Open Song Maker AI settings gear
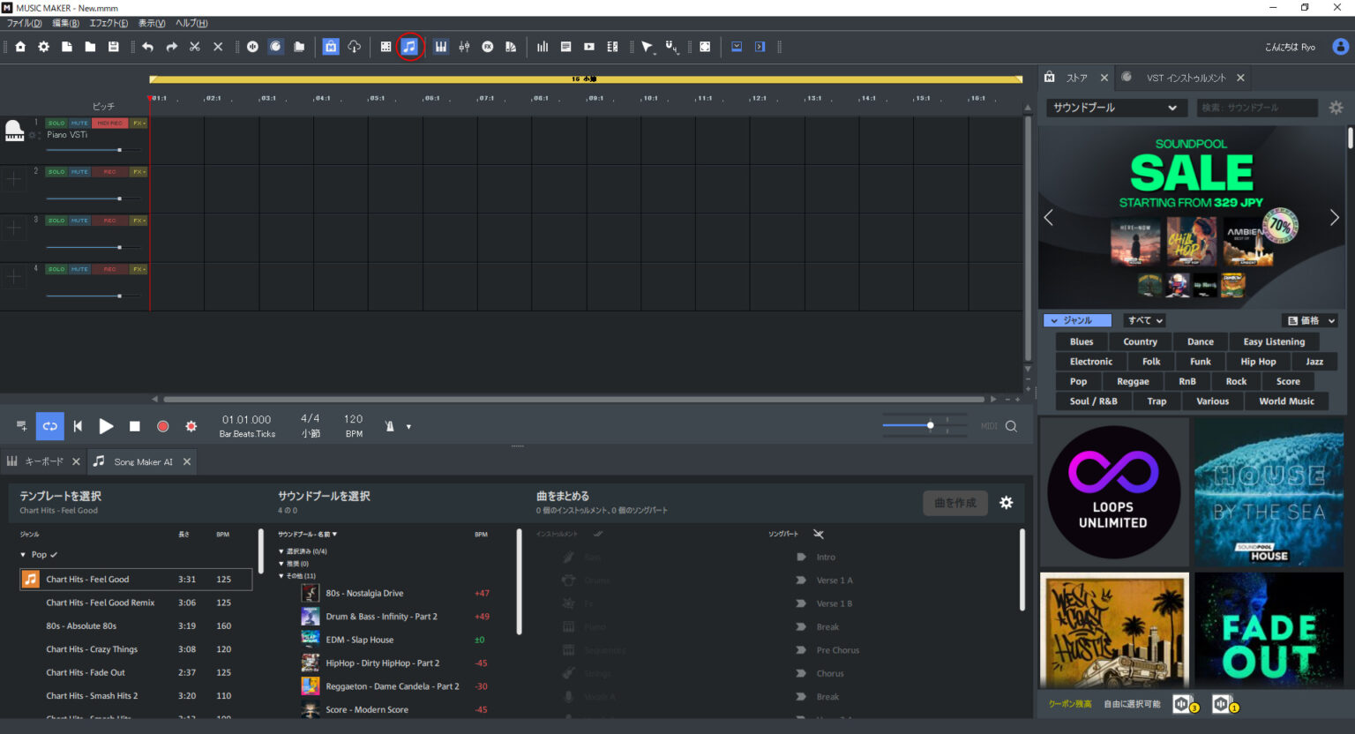Viewport: 1355px width, 734px height. tap(1006, 503)
